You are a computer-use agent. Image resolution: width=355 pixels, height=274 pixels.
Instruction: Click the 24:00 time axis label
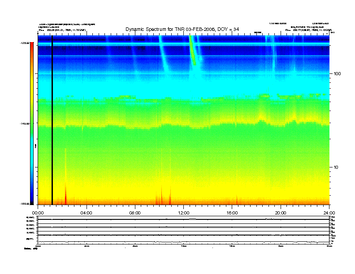(329, 213)
